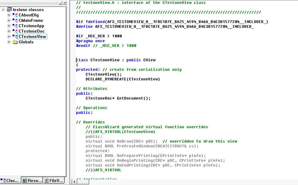
Task: Select CTestoneDoc in the class tree
Action: point(32,31)
